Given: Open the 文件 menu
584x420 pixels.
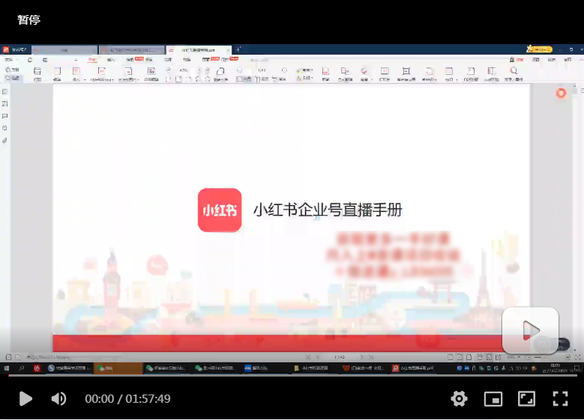Looking at the screenshot, I should click(x=8, y=60).
